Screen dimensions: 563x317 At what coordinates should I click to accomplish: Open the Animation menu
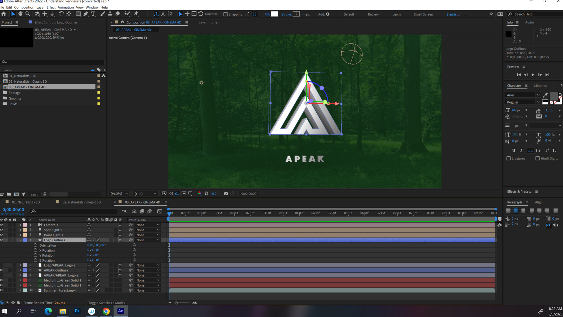[66, 7]
